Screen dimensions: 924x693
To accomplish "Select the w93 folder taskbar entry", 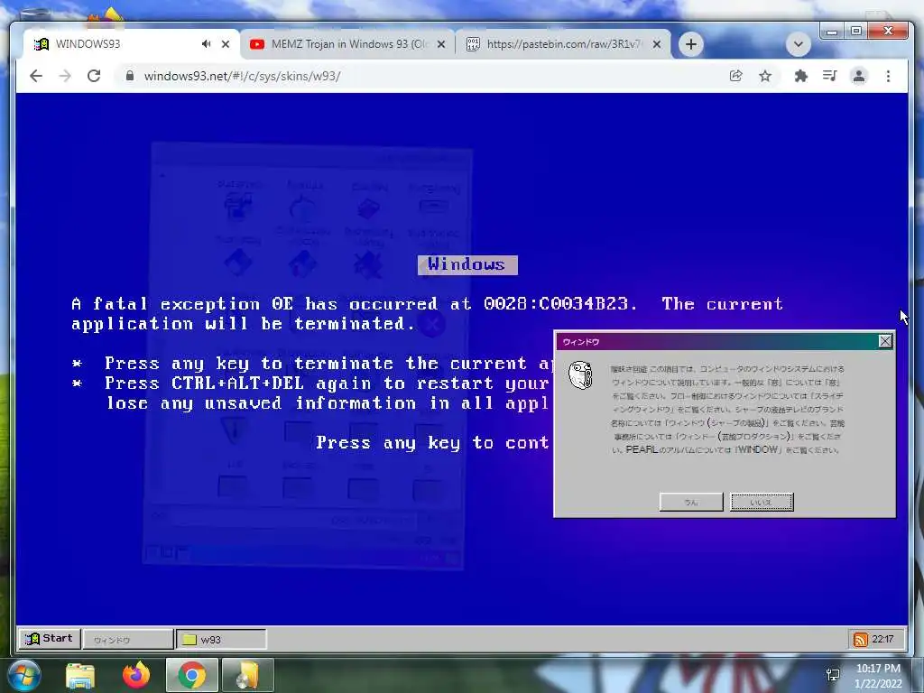I will 222,640.
